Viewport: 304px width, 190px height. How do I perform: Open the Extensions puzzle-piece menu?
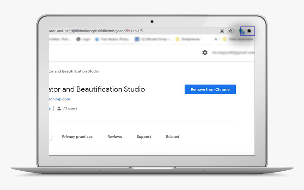click(x=249, y=31)
